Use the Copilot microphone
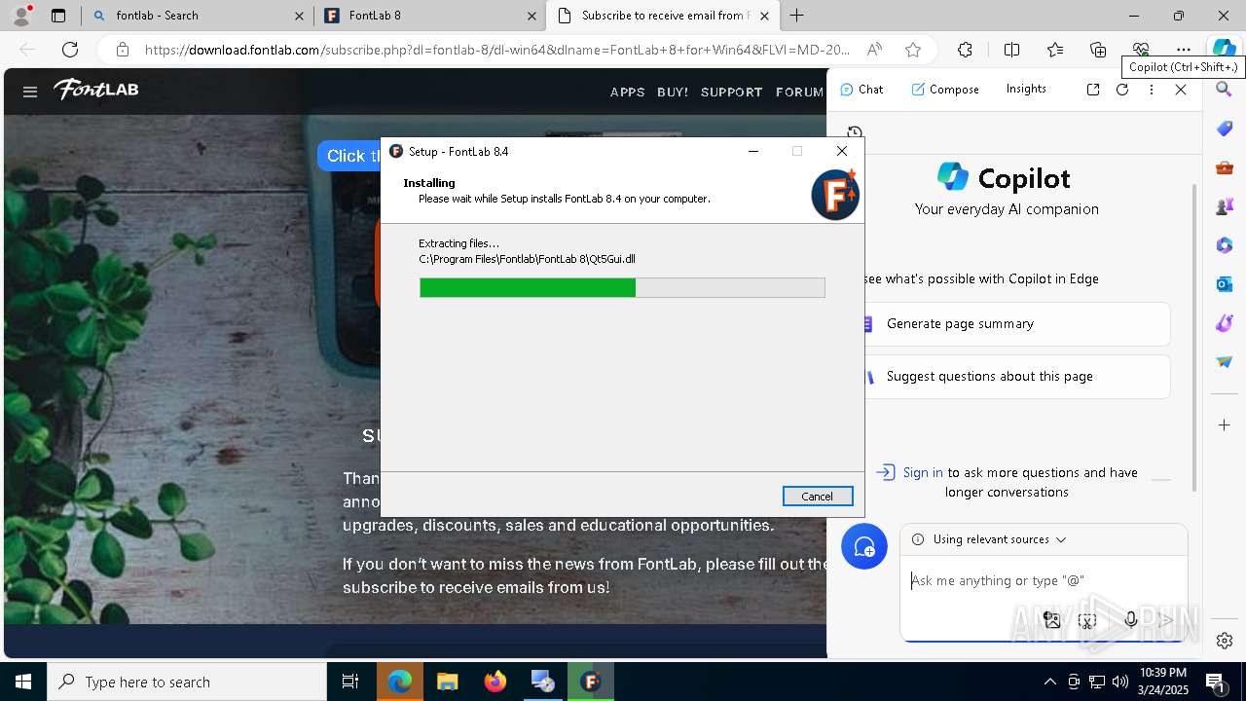 click(1130, 620)
